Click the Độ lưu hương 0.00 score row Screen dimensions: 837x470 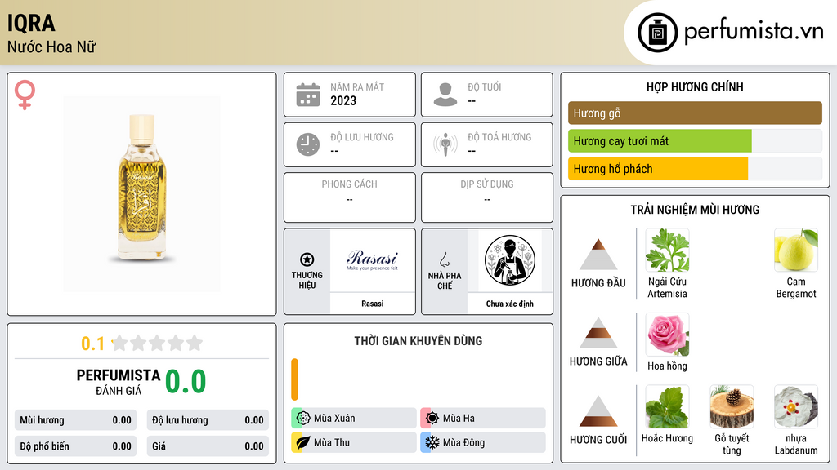click(208, 420)
